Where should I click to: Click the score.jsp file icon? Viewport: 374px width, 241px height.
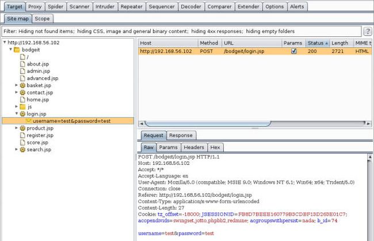tap(22, 142)
